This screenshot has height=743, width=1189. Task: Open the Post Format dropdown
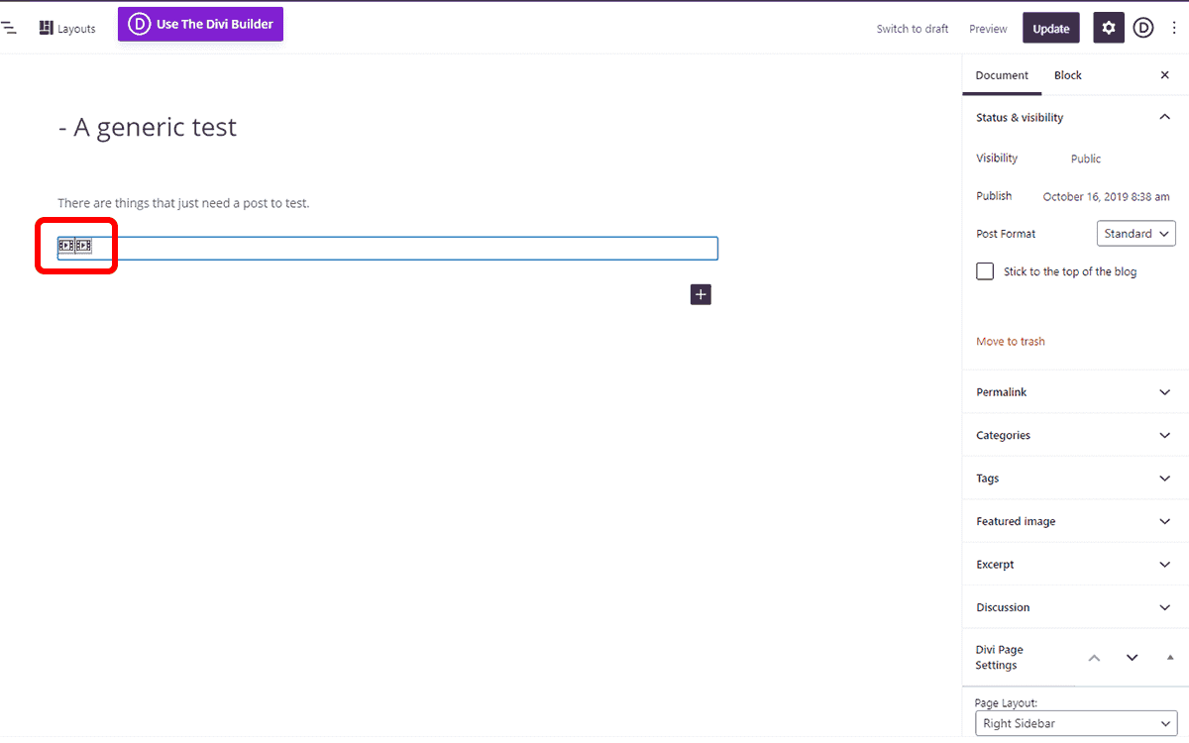tap(1136, 234)
